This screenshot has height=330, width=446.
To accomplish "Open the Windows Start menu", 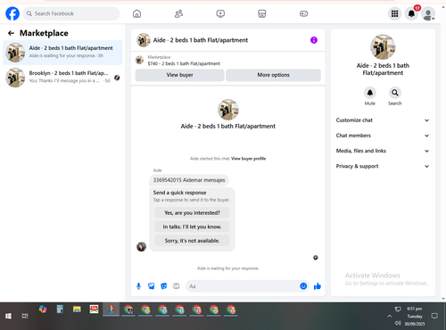I will pos(8,316).
